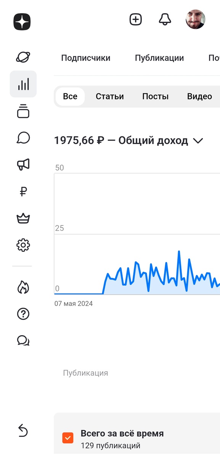
Task: Open the create content plus button
Action: click(135, 19)
